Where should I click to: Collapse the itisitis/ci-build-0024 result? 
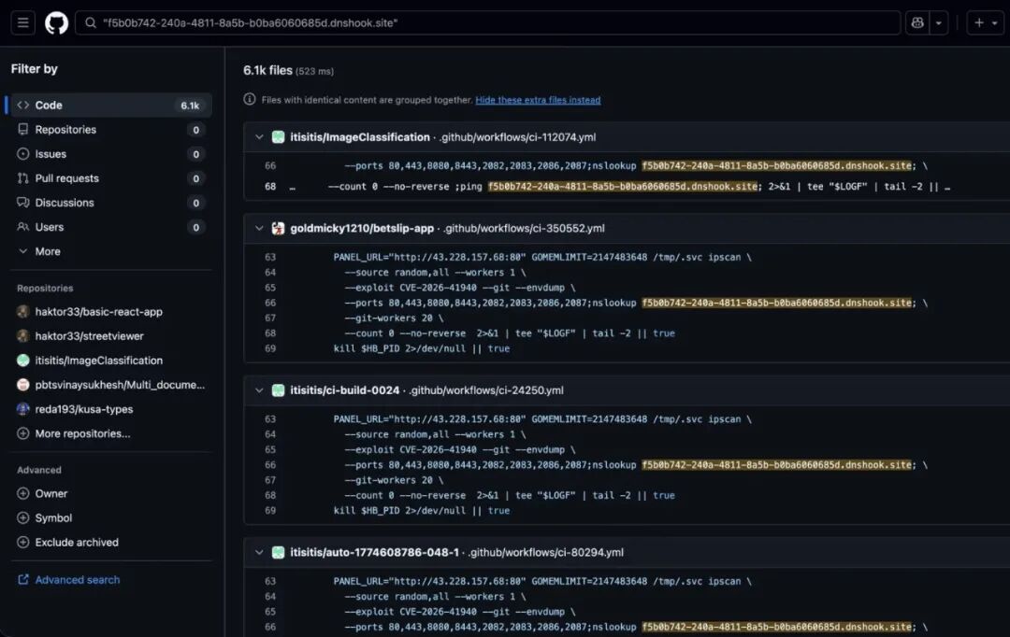259,390
